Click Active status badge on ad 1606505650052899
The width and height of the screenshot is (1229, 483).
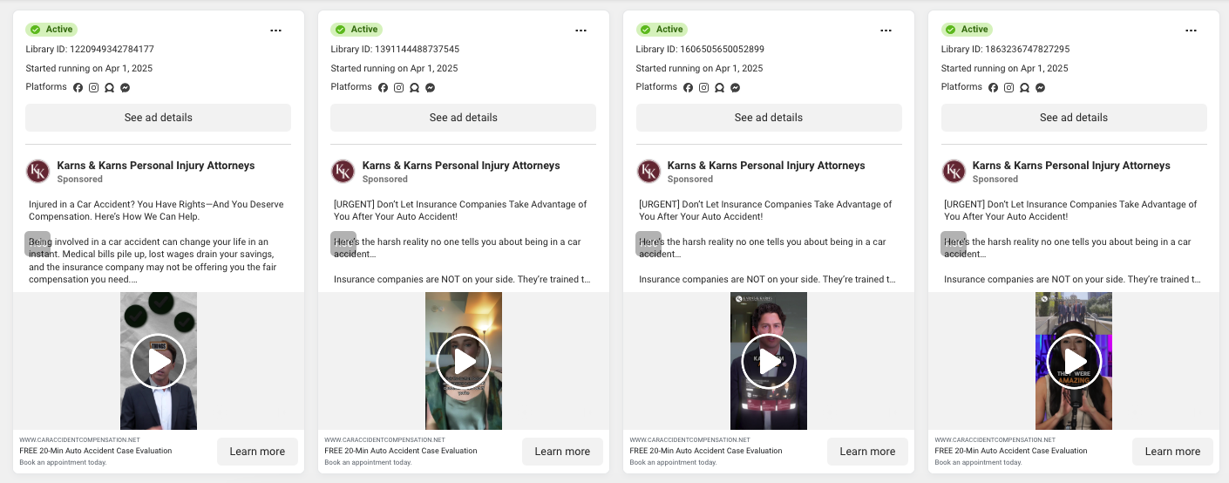662,30
